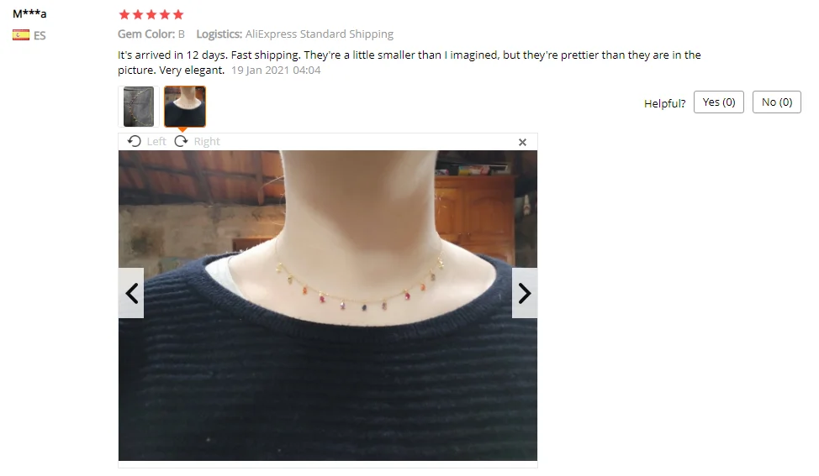Viewport: 819px width, 476px height.
Task: Click the rotate left arrow icon
Action: coord(135,141)
